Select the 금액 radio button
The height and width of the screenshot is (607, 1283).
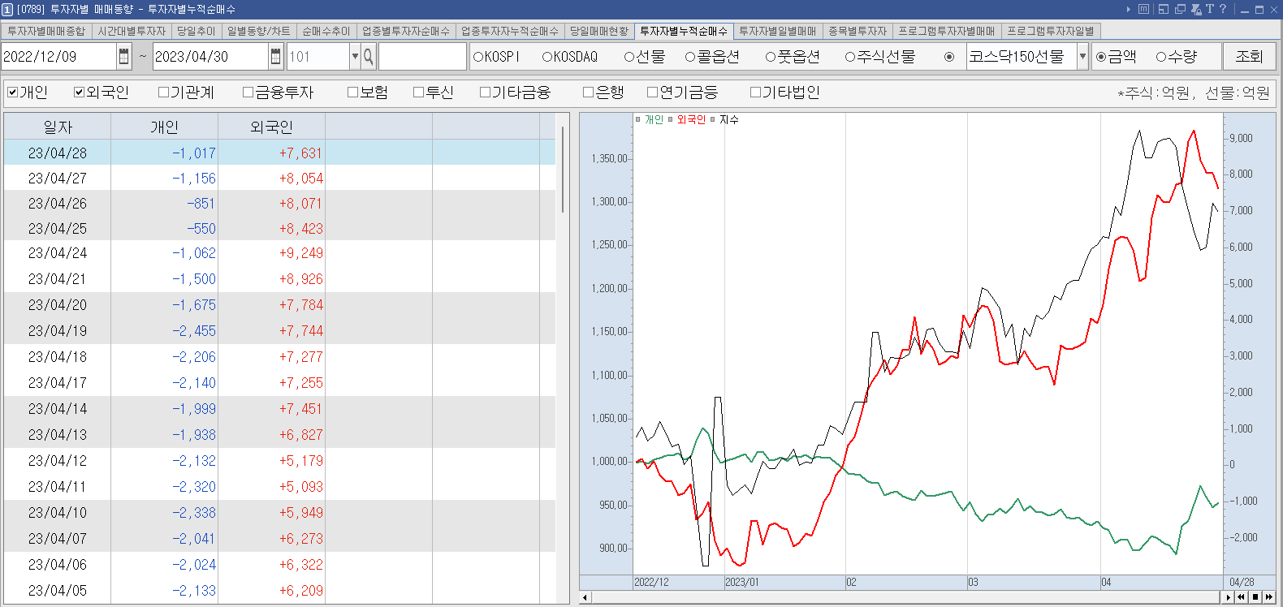coord(1101,57)
